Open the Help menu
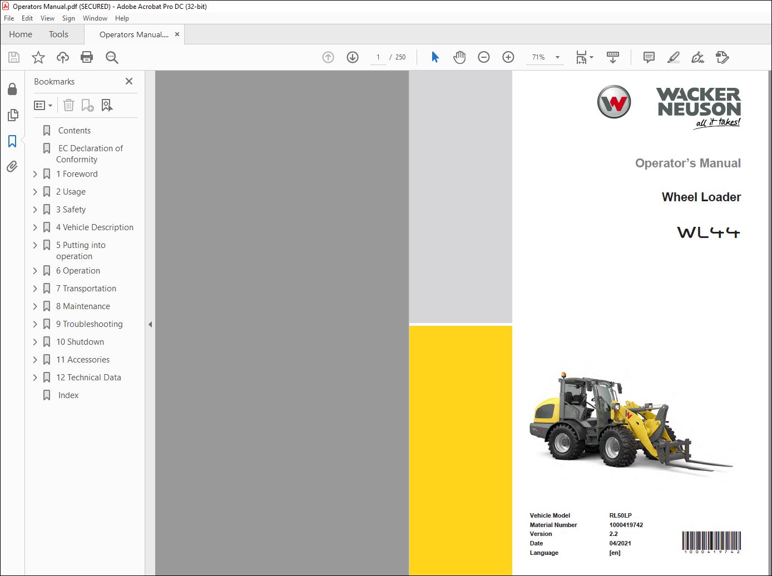The image size is (772, 576). pos(122,18)
